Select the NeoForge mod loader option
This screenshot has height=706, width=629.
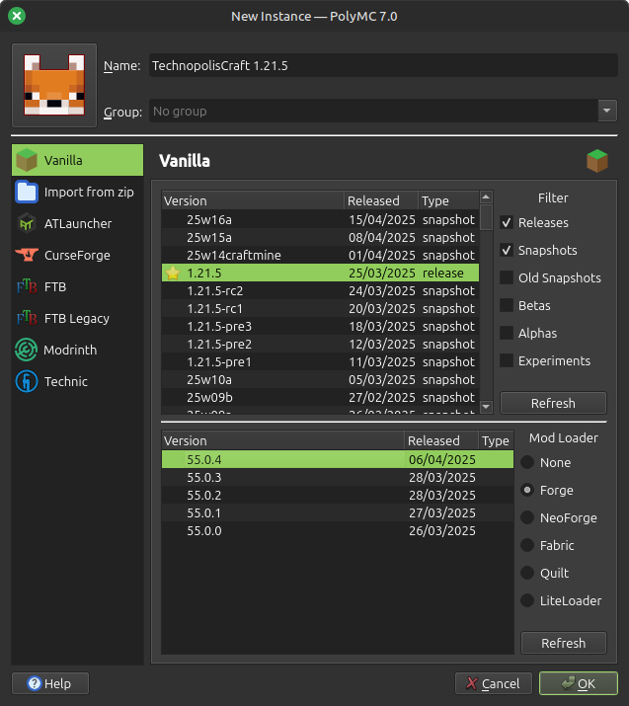(527, 517)
